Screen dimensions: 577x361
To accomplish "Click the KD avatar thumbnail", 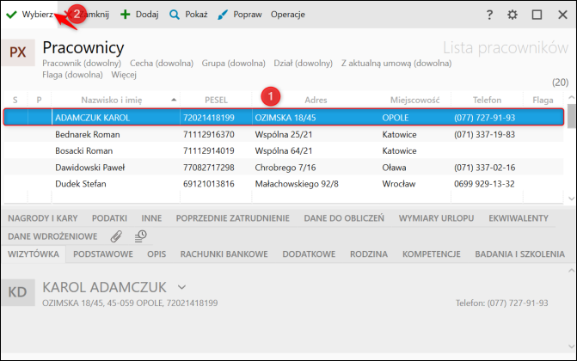I will click(x=18, y=292).
